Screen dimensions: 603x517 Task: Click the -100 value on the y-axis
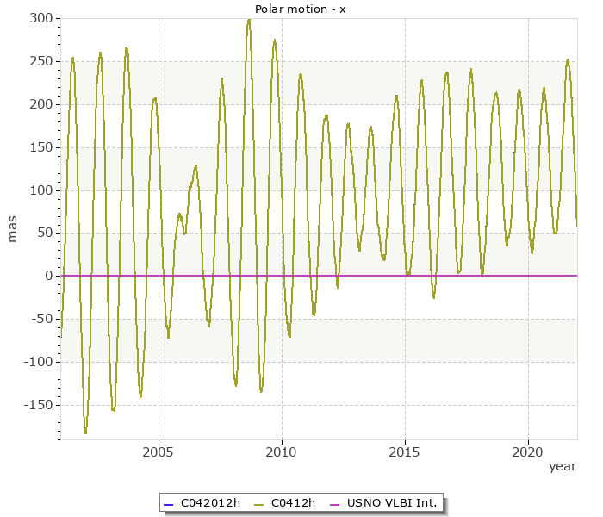tap(37, 362)
